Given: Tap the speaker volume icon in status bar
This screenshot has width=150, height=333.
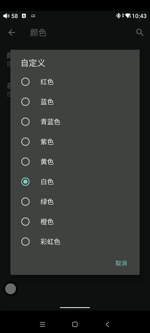Looking at the screenshot, I should point(6,16).
